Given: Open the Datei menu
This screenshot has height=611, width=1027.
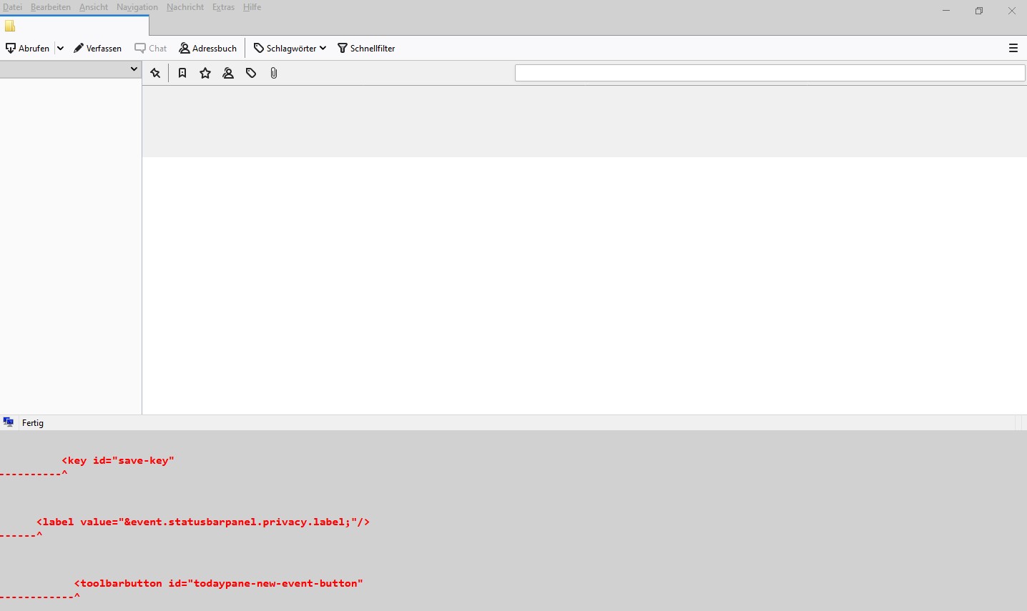Looking at the screenshot, I should [12, 7].
